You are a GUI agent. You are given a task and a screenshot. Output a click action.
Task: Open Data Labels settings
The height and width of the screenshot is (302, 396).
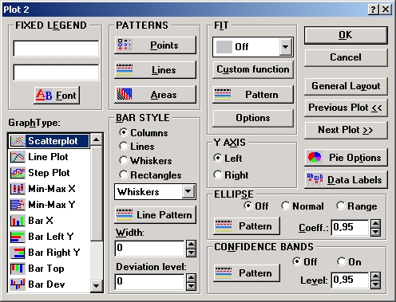pyautogui.click(x=346, y=180)
